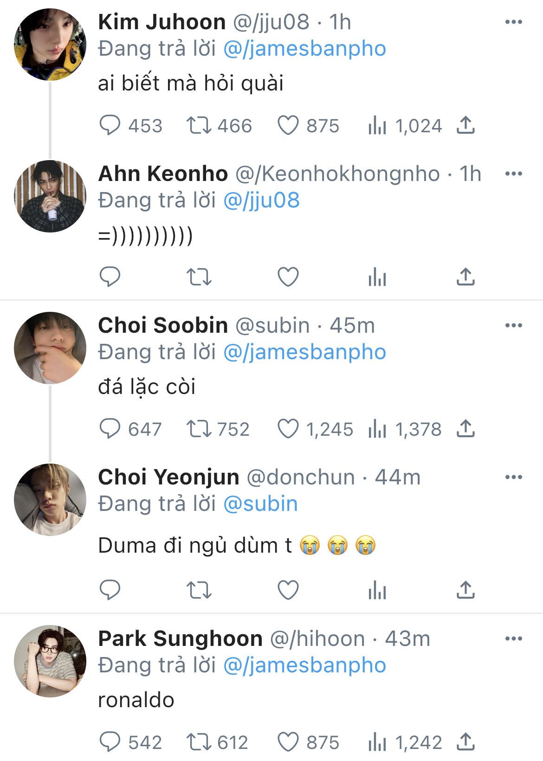543x761 pixels.
Task: Share Park Sunghoon's tweet
Action: tap(465, 742)
